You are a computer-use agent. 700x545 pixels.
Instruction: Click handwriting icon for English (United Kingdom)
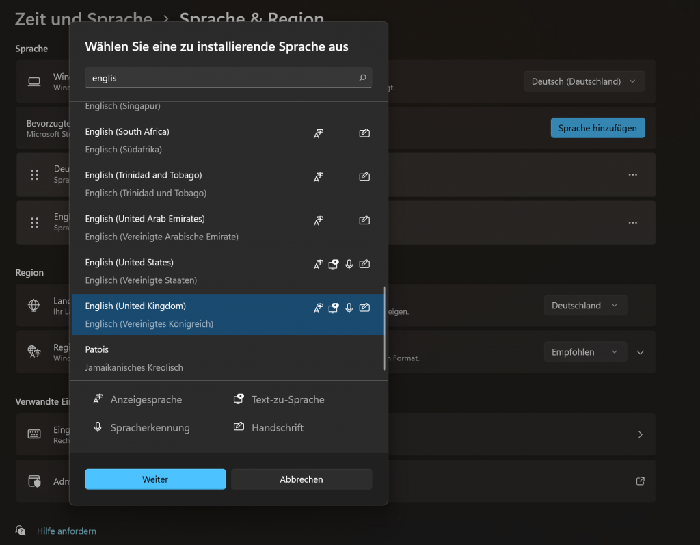pyautogui.click(x=364, y=307)
